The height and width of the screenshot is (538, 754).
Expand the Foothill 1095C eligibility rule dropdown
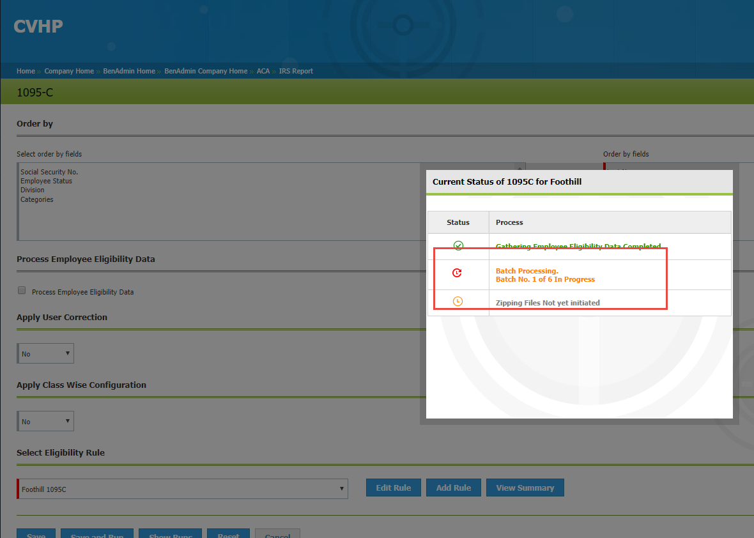click(182, 489)
